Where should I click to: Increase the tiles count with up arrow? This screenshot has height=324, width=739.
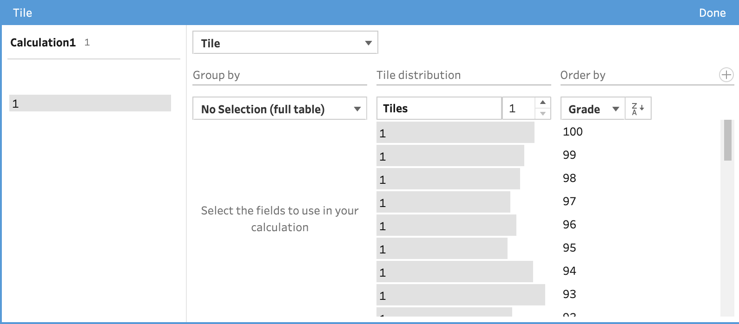coord(542,103)
